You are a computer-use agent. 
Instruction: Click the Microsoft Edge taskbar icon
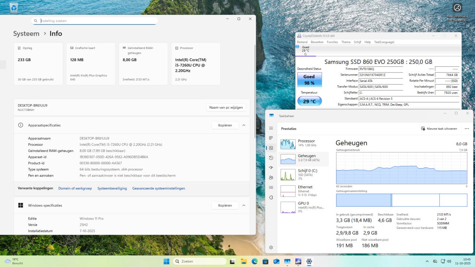coord(255,261)
